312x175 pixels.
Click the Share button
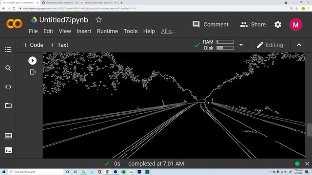(x=253, y=25)
